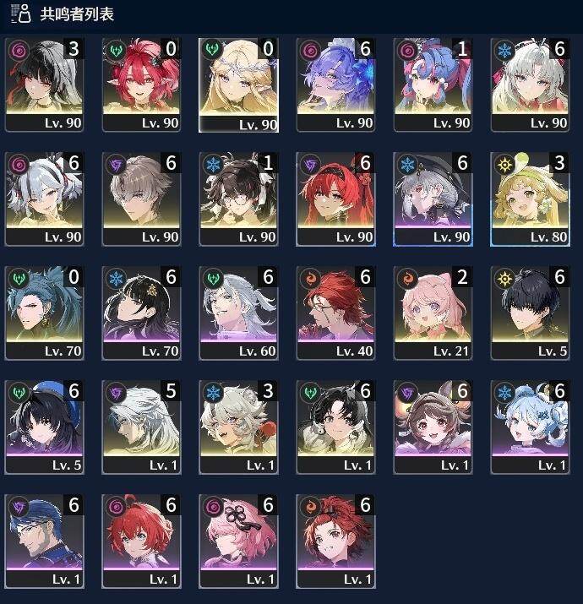The image size is (583, 604).
Task: Click the Fusion flame icon on Lv. 40 card
Action: 310,279
